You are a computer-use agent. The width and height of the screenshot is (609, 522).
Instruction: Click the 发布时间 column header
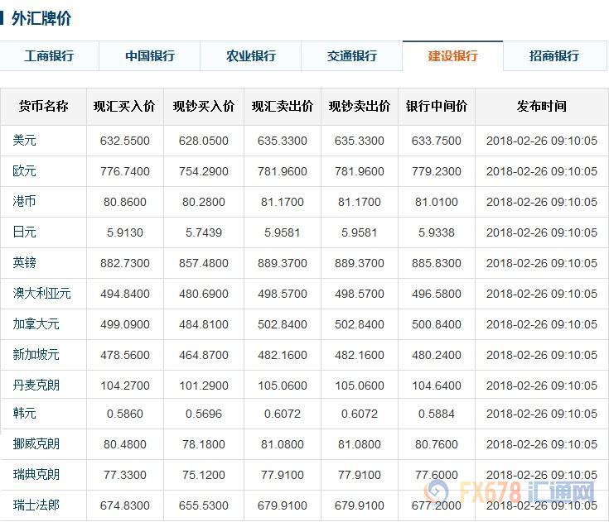pos(541,106)
